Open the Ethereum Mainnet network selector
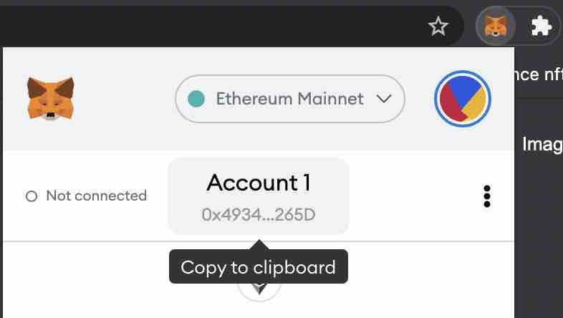The width and height of the screenshot is (563, 318). 289,99
